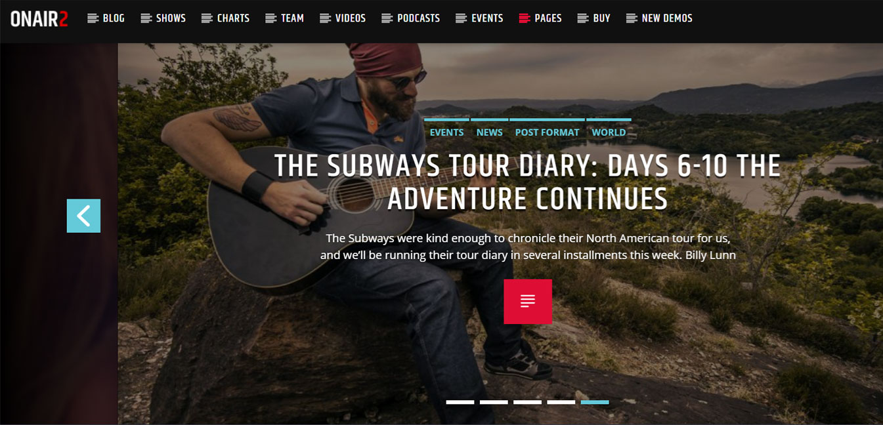The image size is (883, 425).
Task: Click the stacked-lines icon beside CHARTS
Action: (x=207, y=18)
